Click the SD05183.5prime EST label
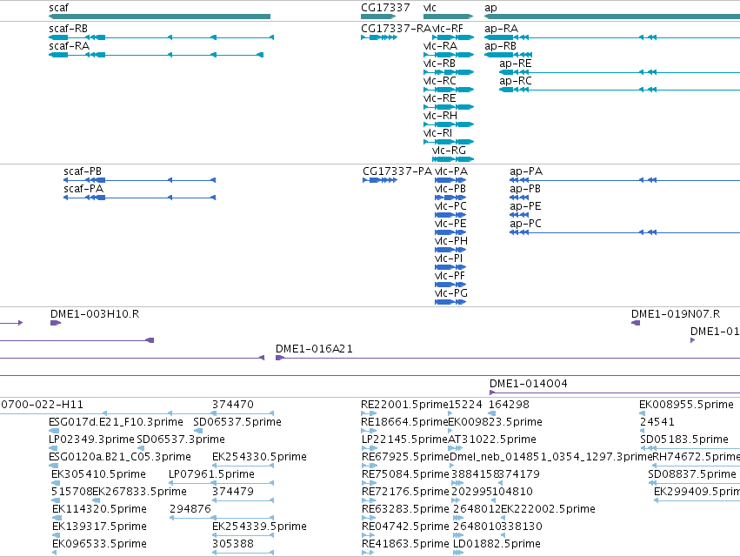740x557 pixels. coord(683,440)
